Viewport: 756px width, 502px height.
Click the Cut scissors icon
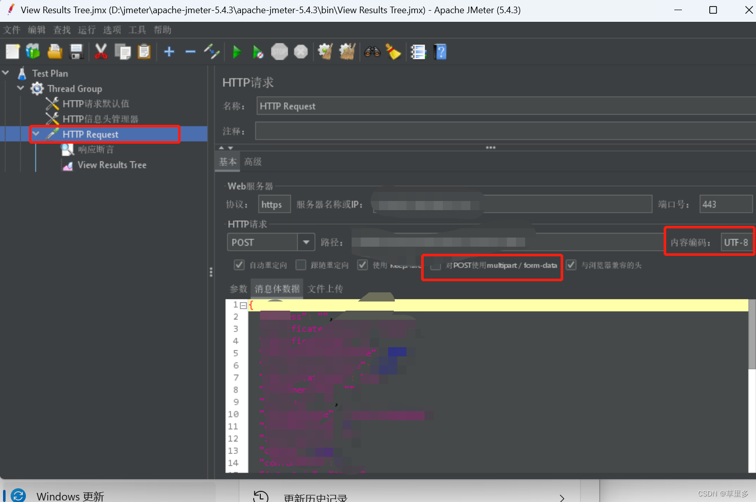coord(101,51)
